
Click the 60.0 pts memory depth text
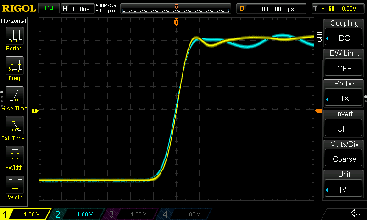click(105, 11)
